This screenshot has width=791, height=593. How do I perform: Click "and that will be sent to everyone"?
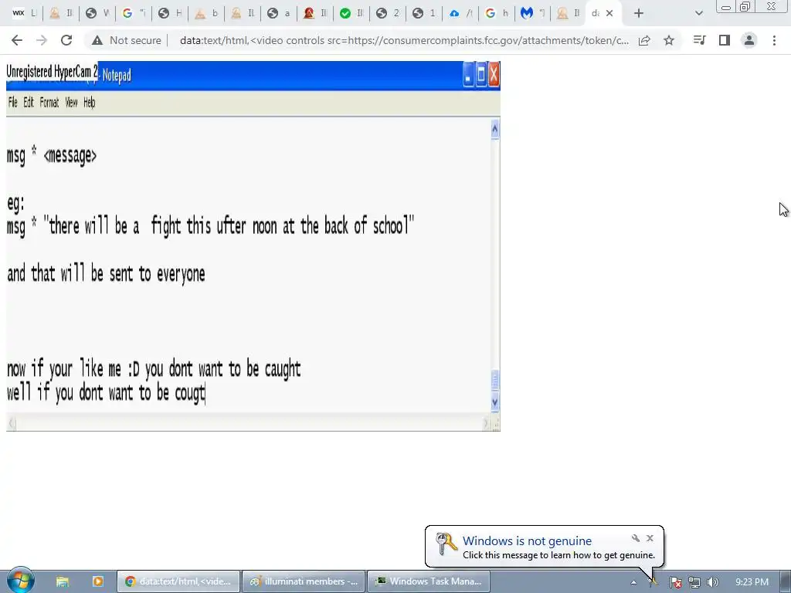click(x=106, y=274)
